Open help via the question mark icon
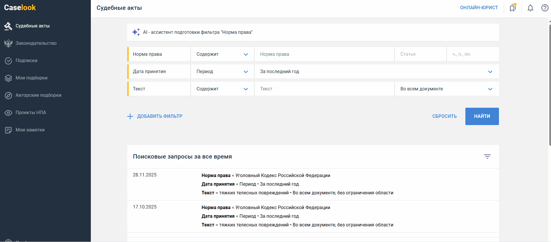Viewport: 551px width, 242px height. [x=545, y=8]
